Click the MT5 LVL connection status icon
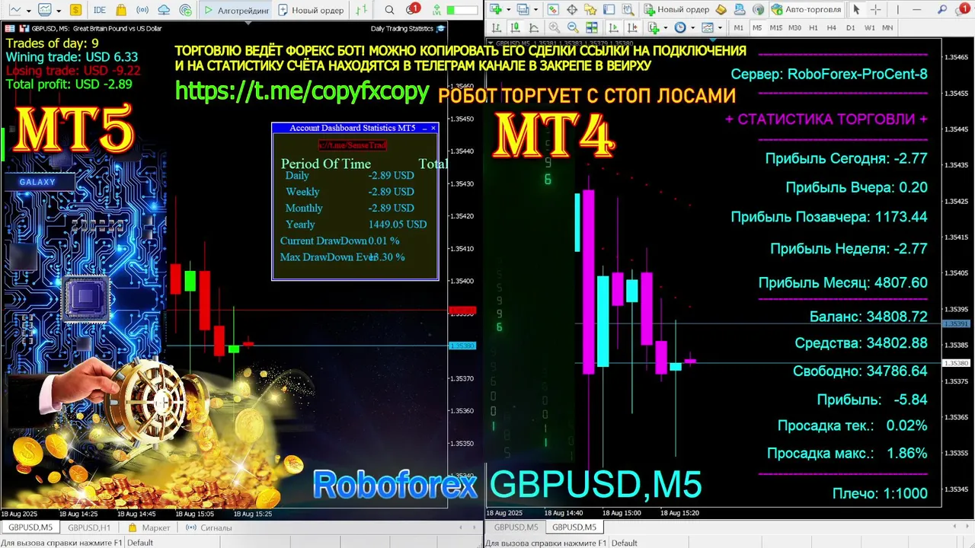The height and width of the screenshot is (548, 975). (x=436, y=10)
